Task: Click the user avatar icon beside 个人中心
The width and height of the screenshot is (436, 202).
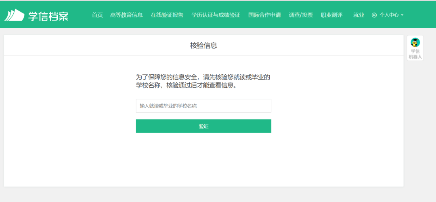Action: click(374, 15)
